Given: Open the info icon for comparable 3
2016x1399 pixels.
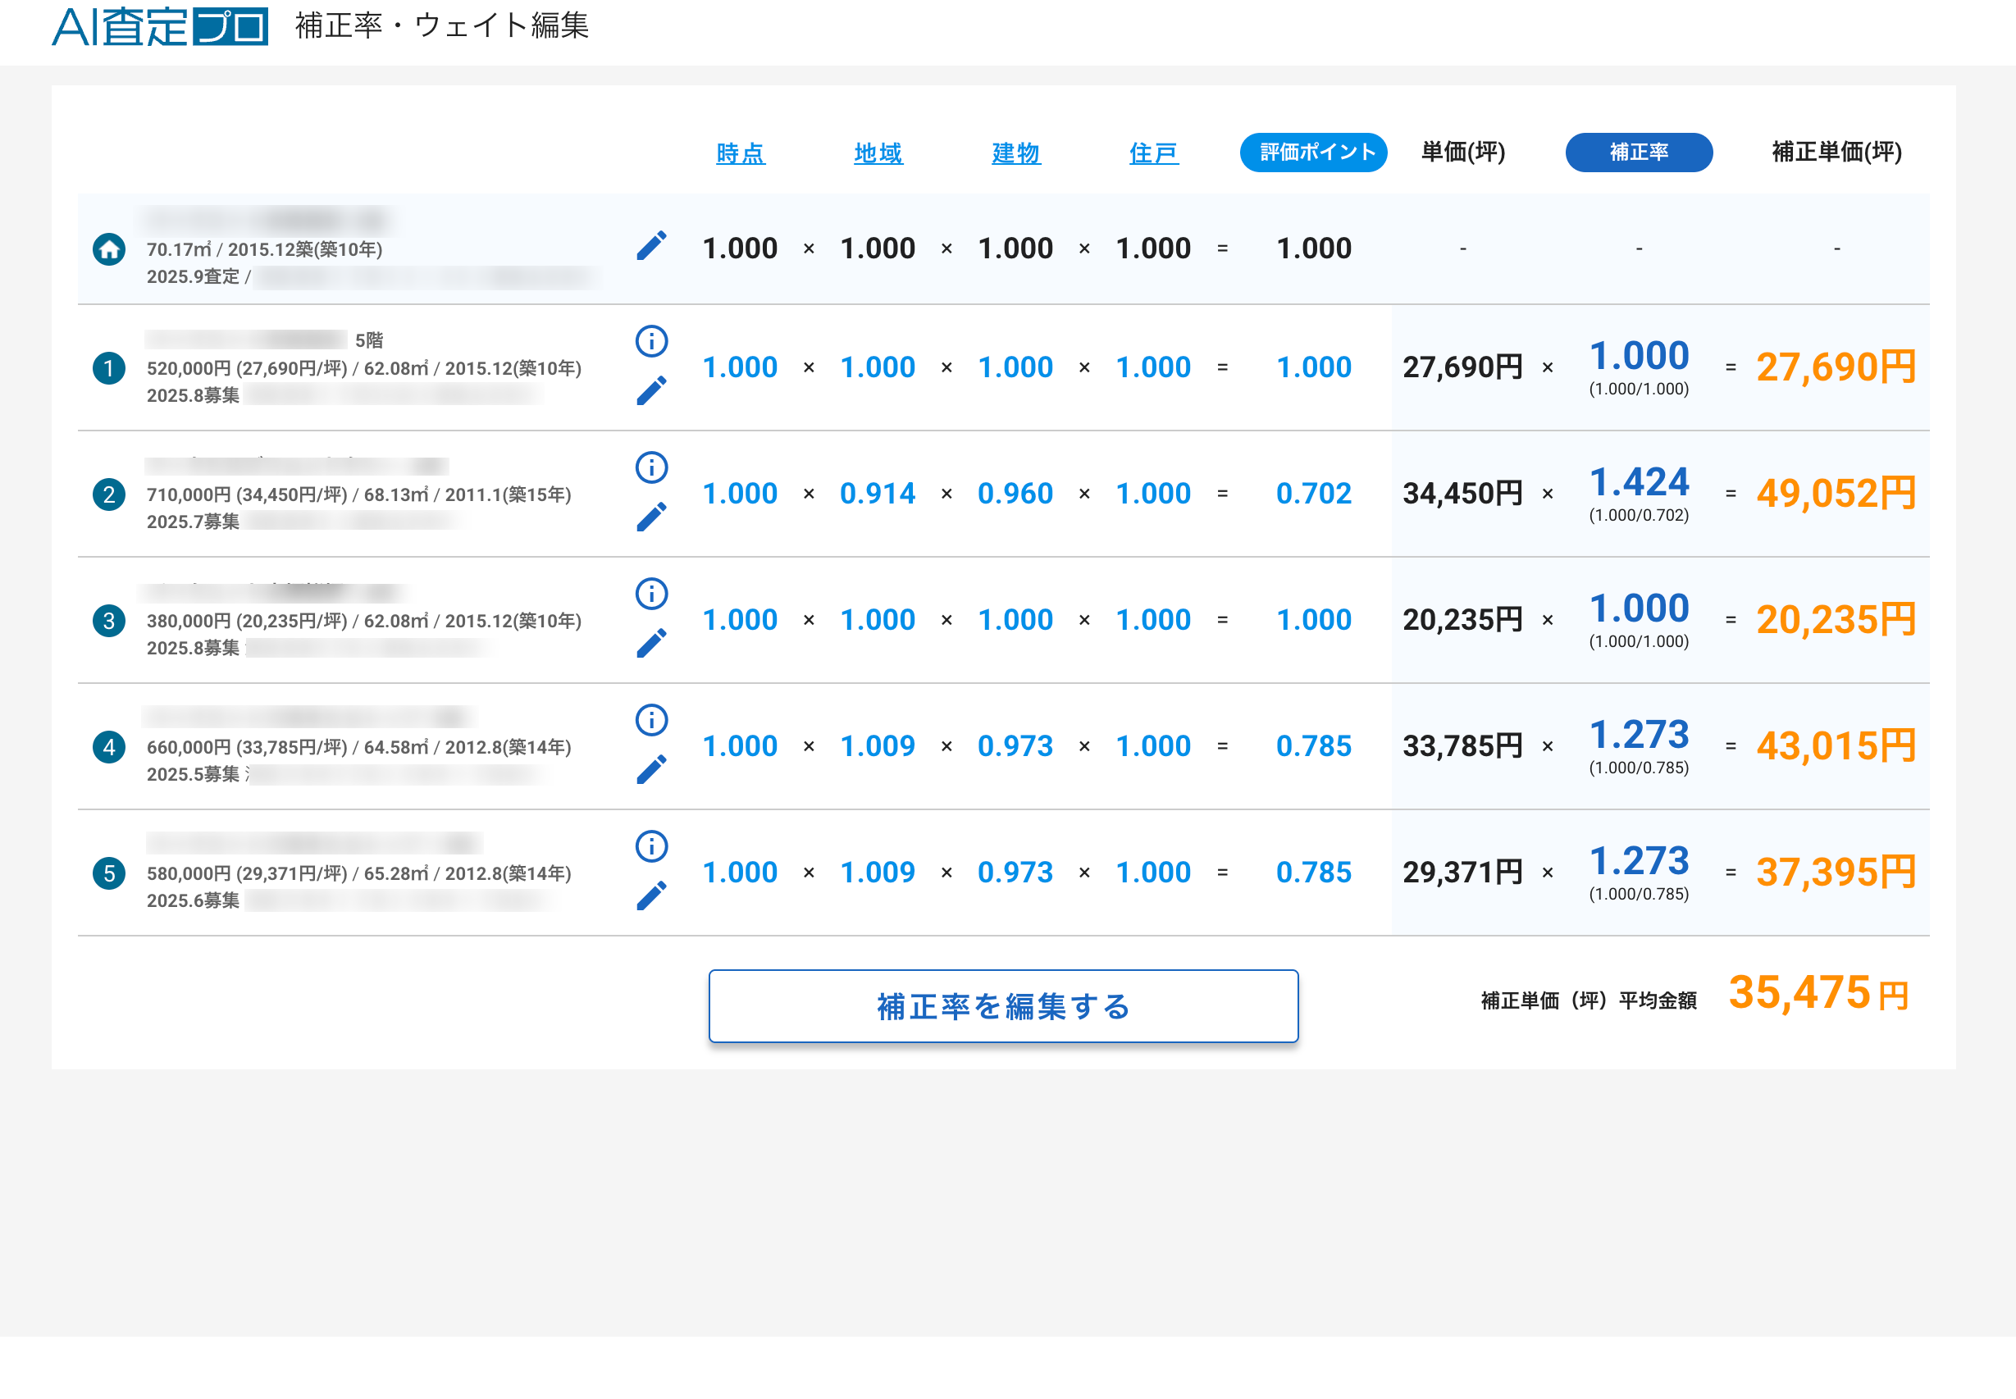Looking at the screenshot, I should coord(651,594).
